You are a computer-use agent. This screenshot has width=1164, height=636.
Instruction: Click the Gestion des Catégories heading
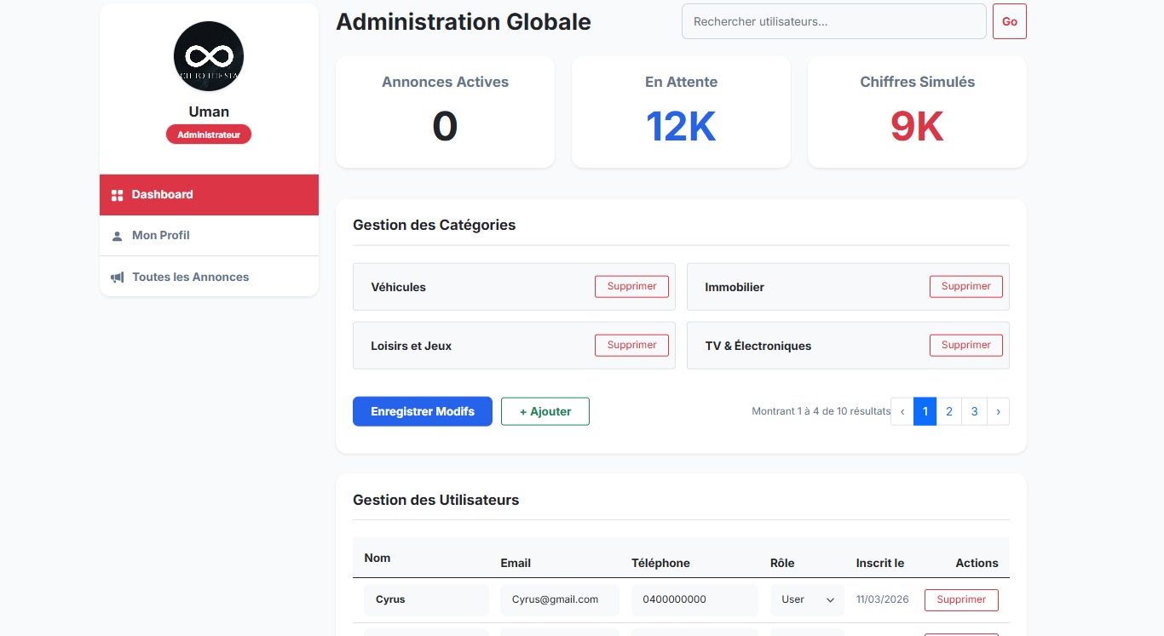tap(434, 226)
